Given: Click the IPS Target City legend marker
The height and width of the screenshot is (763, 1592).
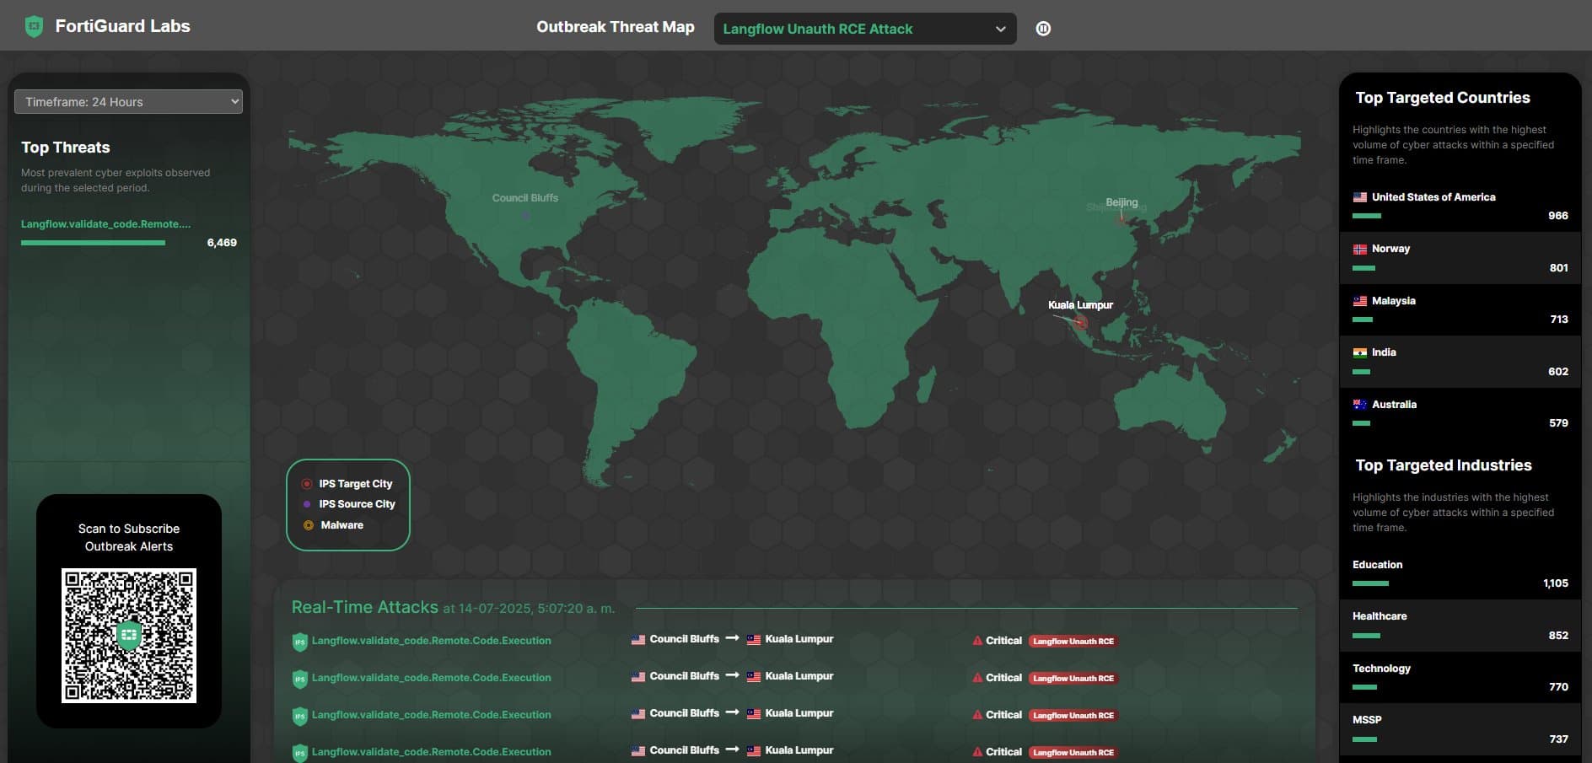Looking at the screenshot, I should (307, 484).
